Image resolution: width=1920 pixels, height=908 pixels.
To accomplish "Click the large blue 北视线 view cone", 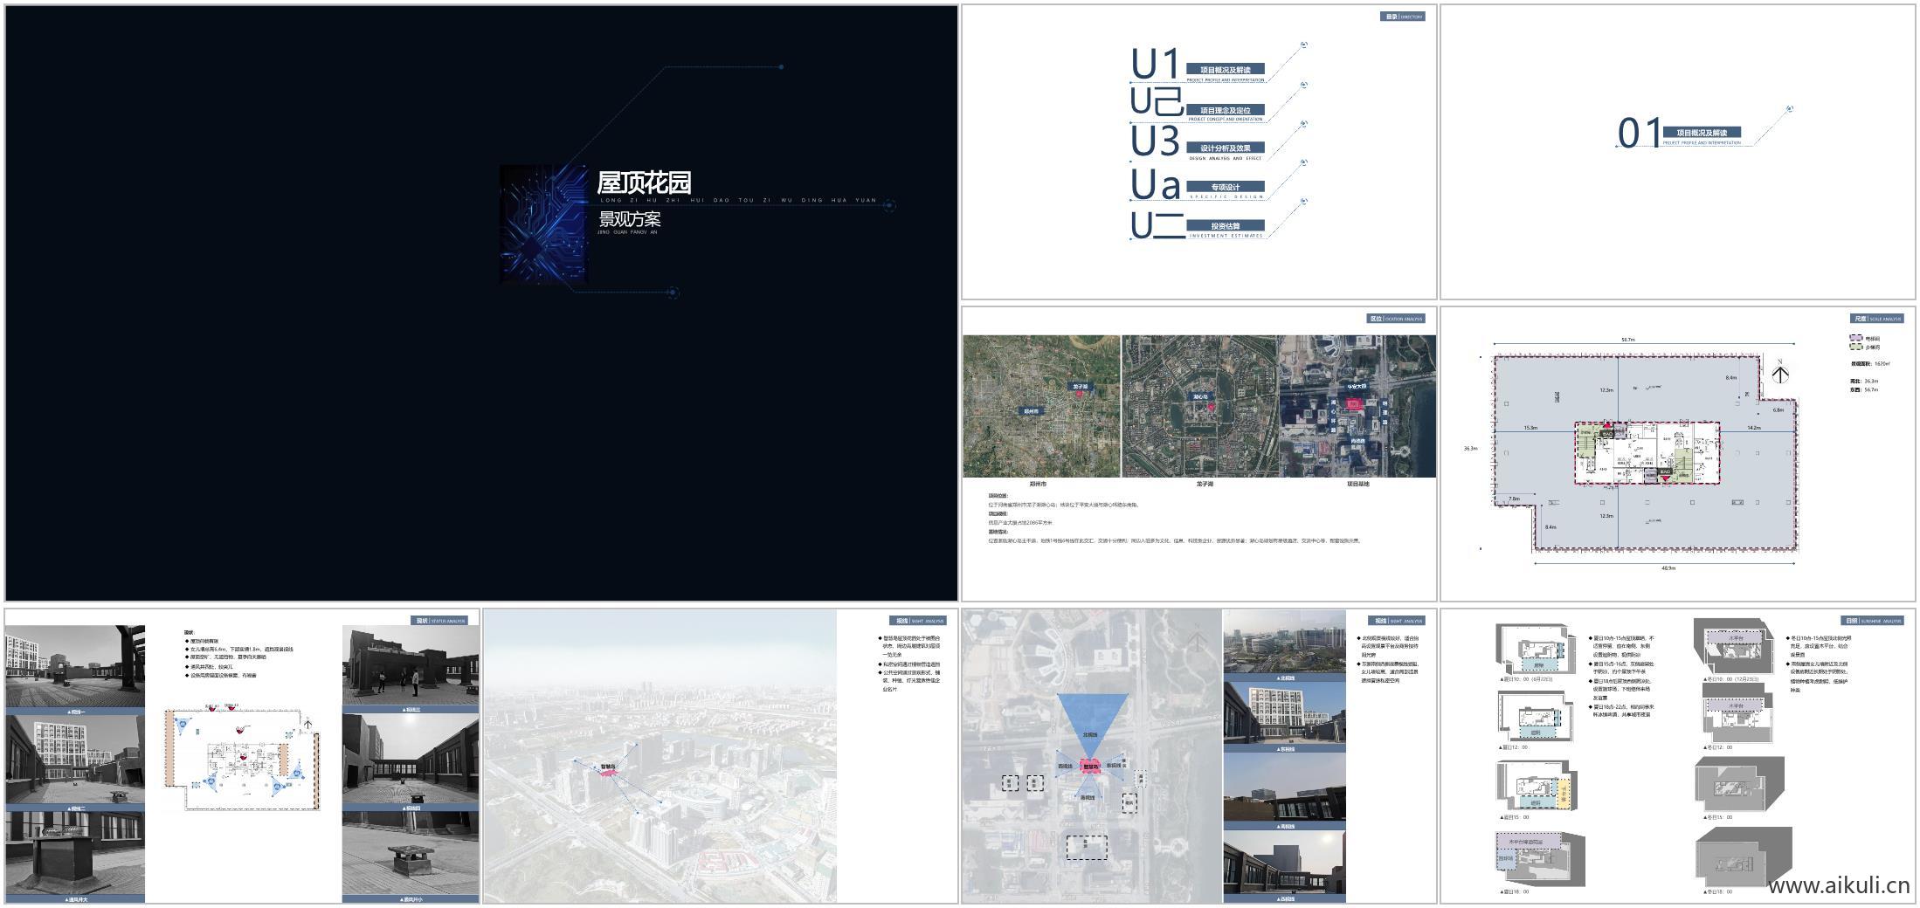I will 1091,717.
